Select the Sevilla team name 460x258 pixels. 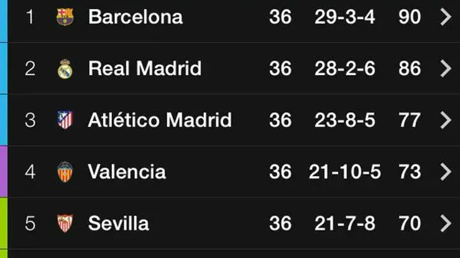(x=119, y=223)
